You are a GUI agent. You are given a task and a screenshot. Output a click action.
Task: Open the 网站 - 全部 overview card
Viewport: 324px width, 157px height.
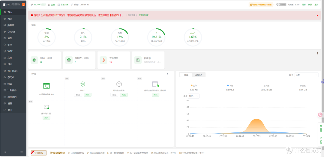(45, 60)
